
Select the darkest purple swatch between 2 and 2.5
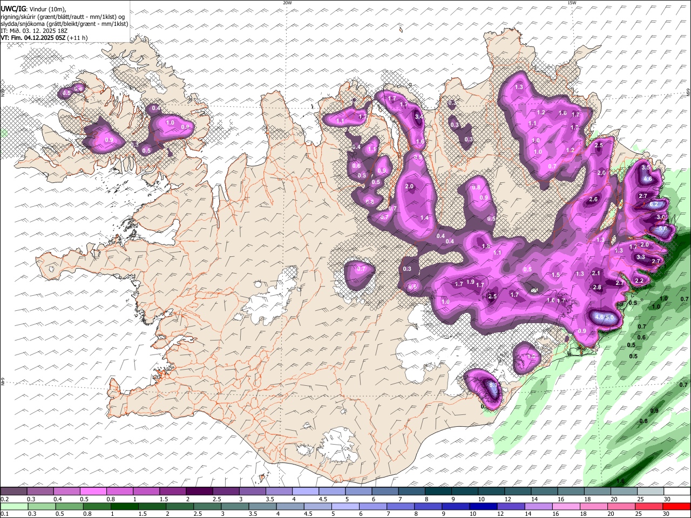[199, 492]
